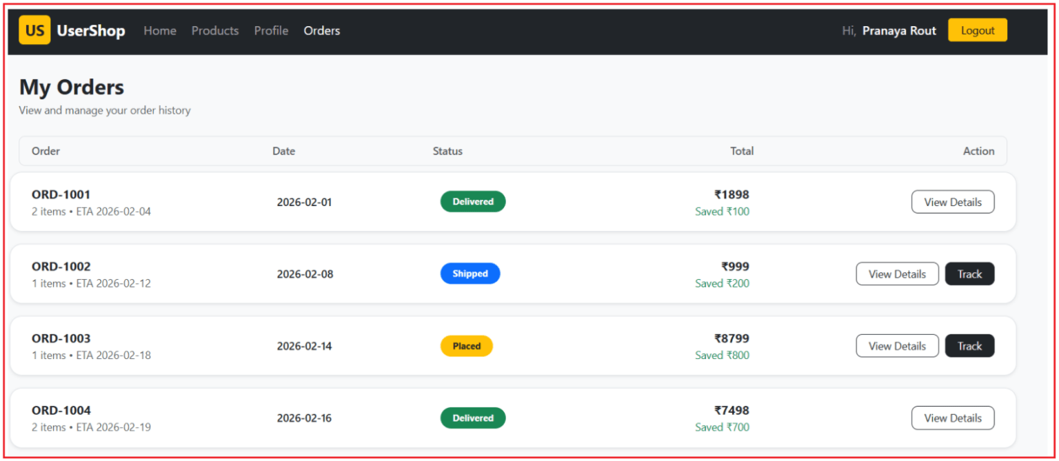View Details for order ORD-1002

click(x=897, y=274)
